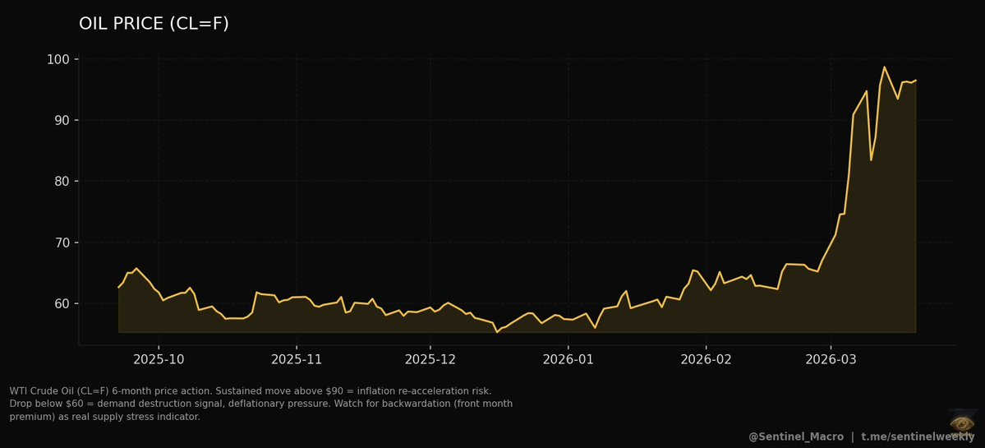Viewport: 985px width, 448px height.
Task: Click the @Sentinel_Macro handle text
Action: 796,436
